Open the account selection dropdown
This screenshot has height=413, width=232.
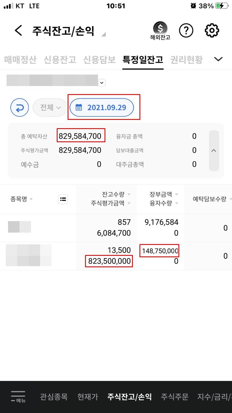[102, 82]
